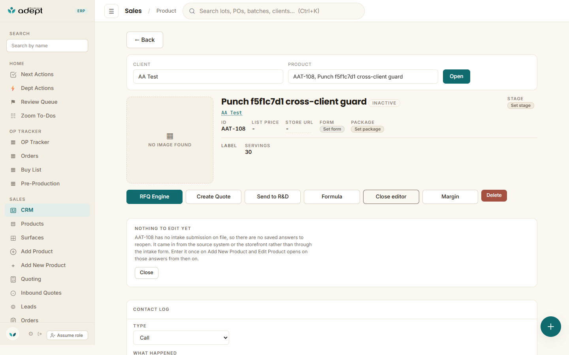The width and height of the screenshot is (569, 355).
Task: Open Next Actions checklist icon
Action: point(13,75)
